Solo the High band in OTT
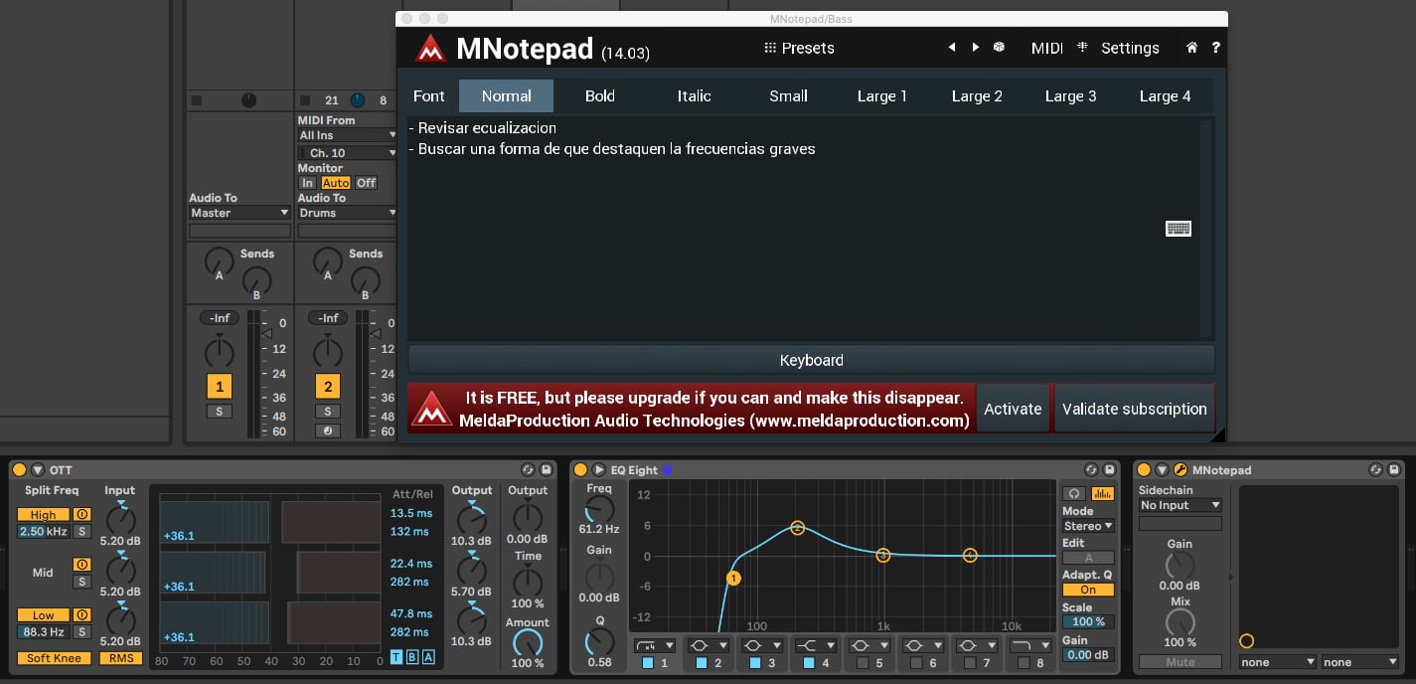 pyautogui.click(x=82, y=532)
